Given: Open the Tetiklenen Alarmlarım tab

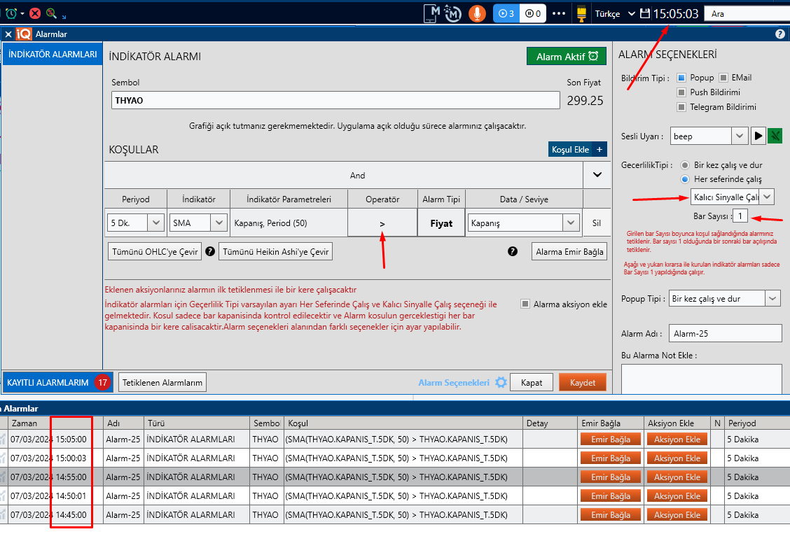Looking at the screenshot, I should pyautogui.click(x=162, y=383).
